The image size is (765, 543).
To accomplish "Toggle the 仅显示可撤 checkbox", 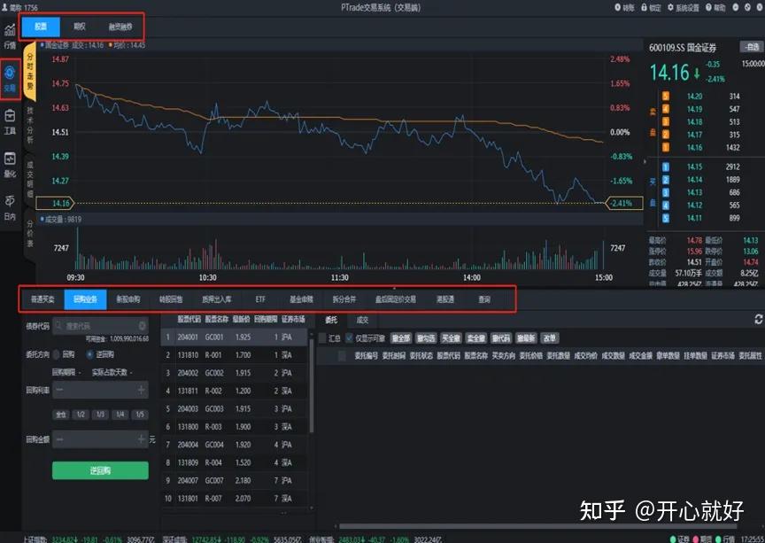I will [349, 337].
